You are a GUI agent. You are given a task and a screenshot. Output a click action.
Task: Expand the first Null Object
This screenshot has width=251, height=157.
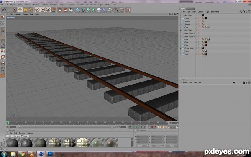pyautogui.click(x=181, y=15)
